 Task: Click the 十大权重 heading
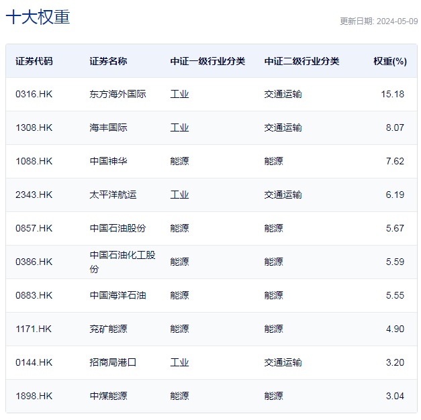[x=38, y=17]
